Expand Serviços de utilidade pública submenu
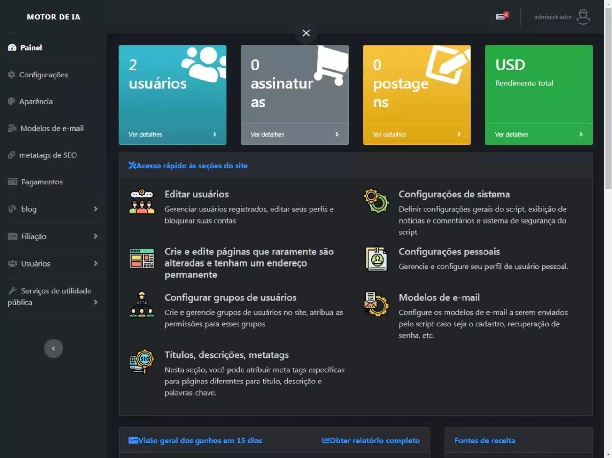The height and width of the screenshot is (458, 612). point(53,297)
